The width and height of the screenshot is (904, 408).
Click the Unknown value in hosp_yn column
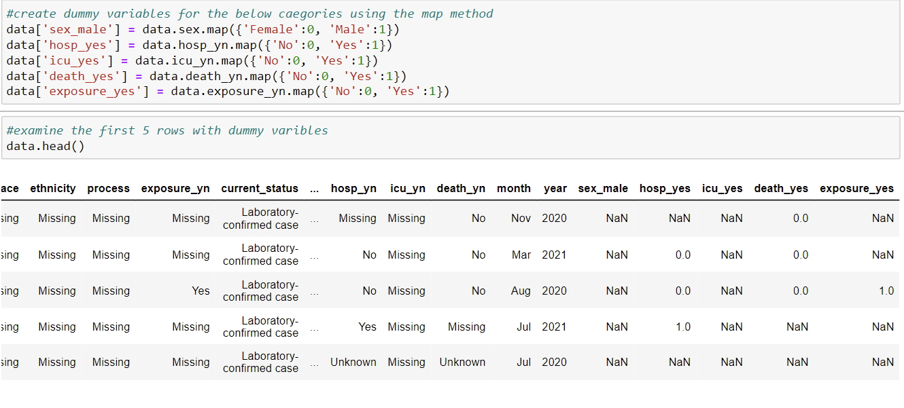pyautogui.click(x=353, y=362)
